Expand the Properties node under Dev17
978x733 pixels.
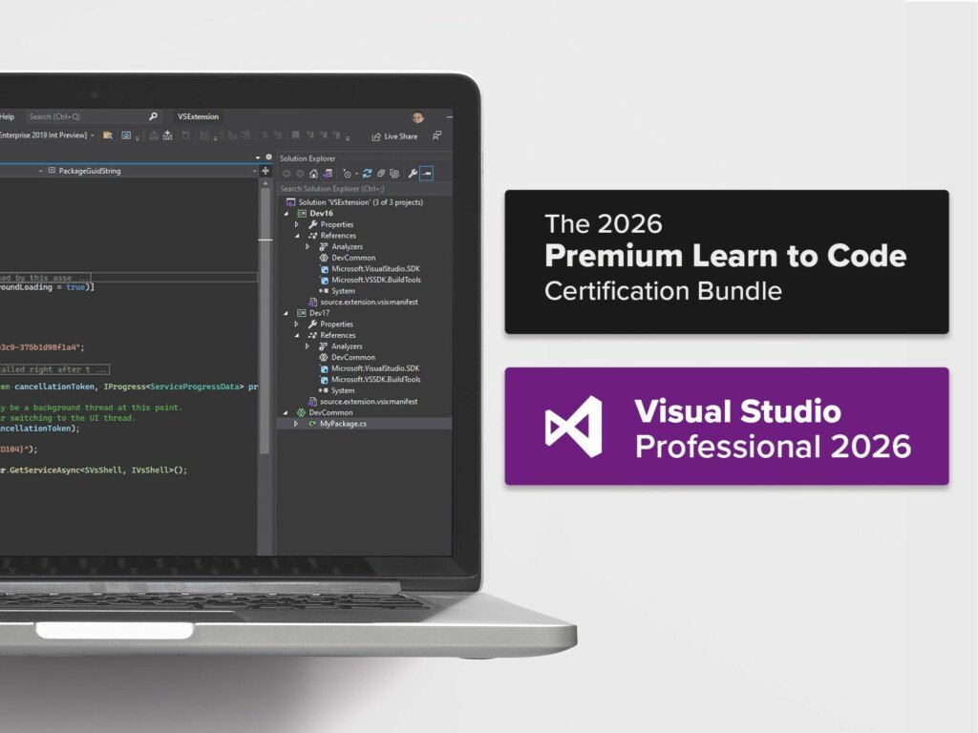[x=297, y=325]
